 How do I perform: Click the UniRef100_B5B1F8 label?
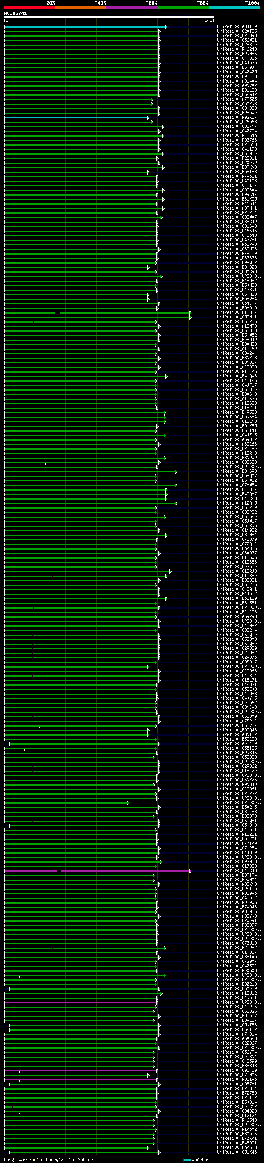tap(237, 172)
